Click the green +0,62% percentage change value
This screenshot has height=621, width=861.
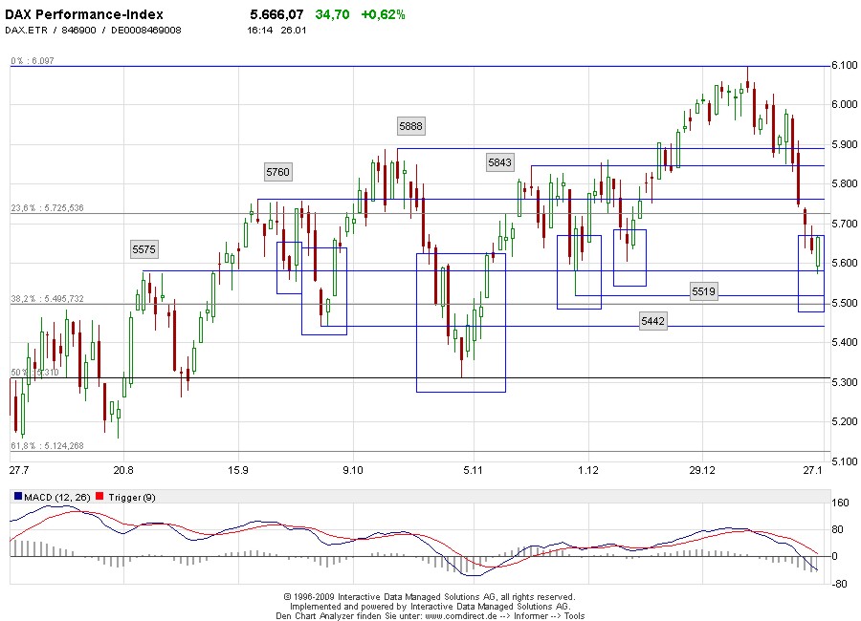tap(382, 14)
